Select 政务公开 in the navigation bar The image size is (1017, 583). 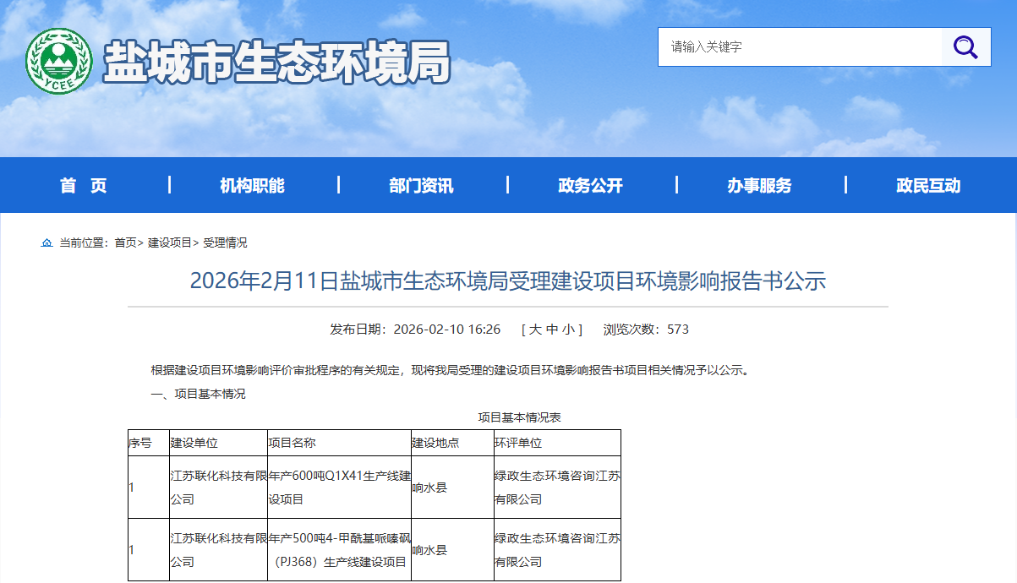click(x=590, y=186)
